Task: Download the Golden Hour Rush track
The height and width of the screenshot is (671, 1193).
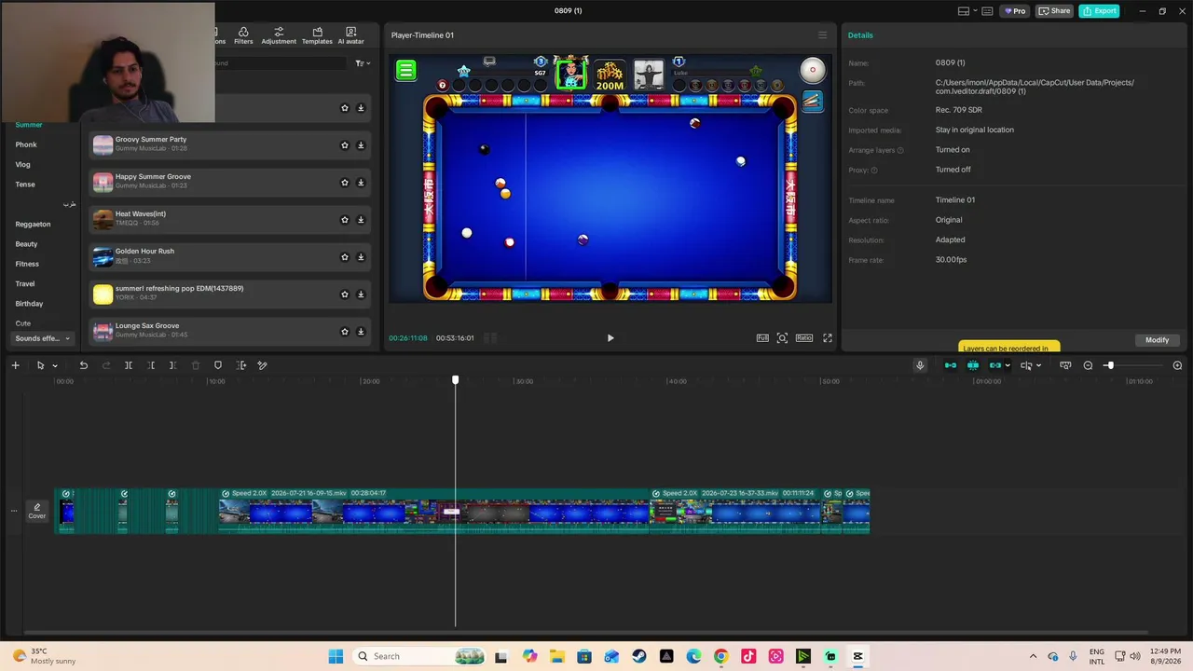Action: 361,257
